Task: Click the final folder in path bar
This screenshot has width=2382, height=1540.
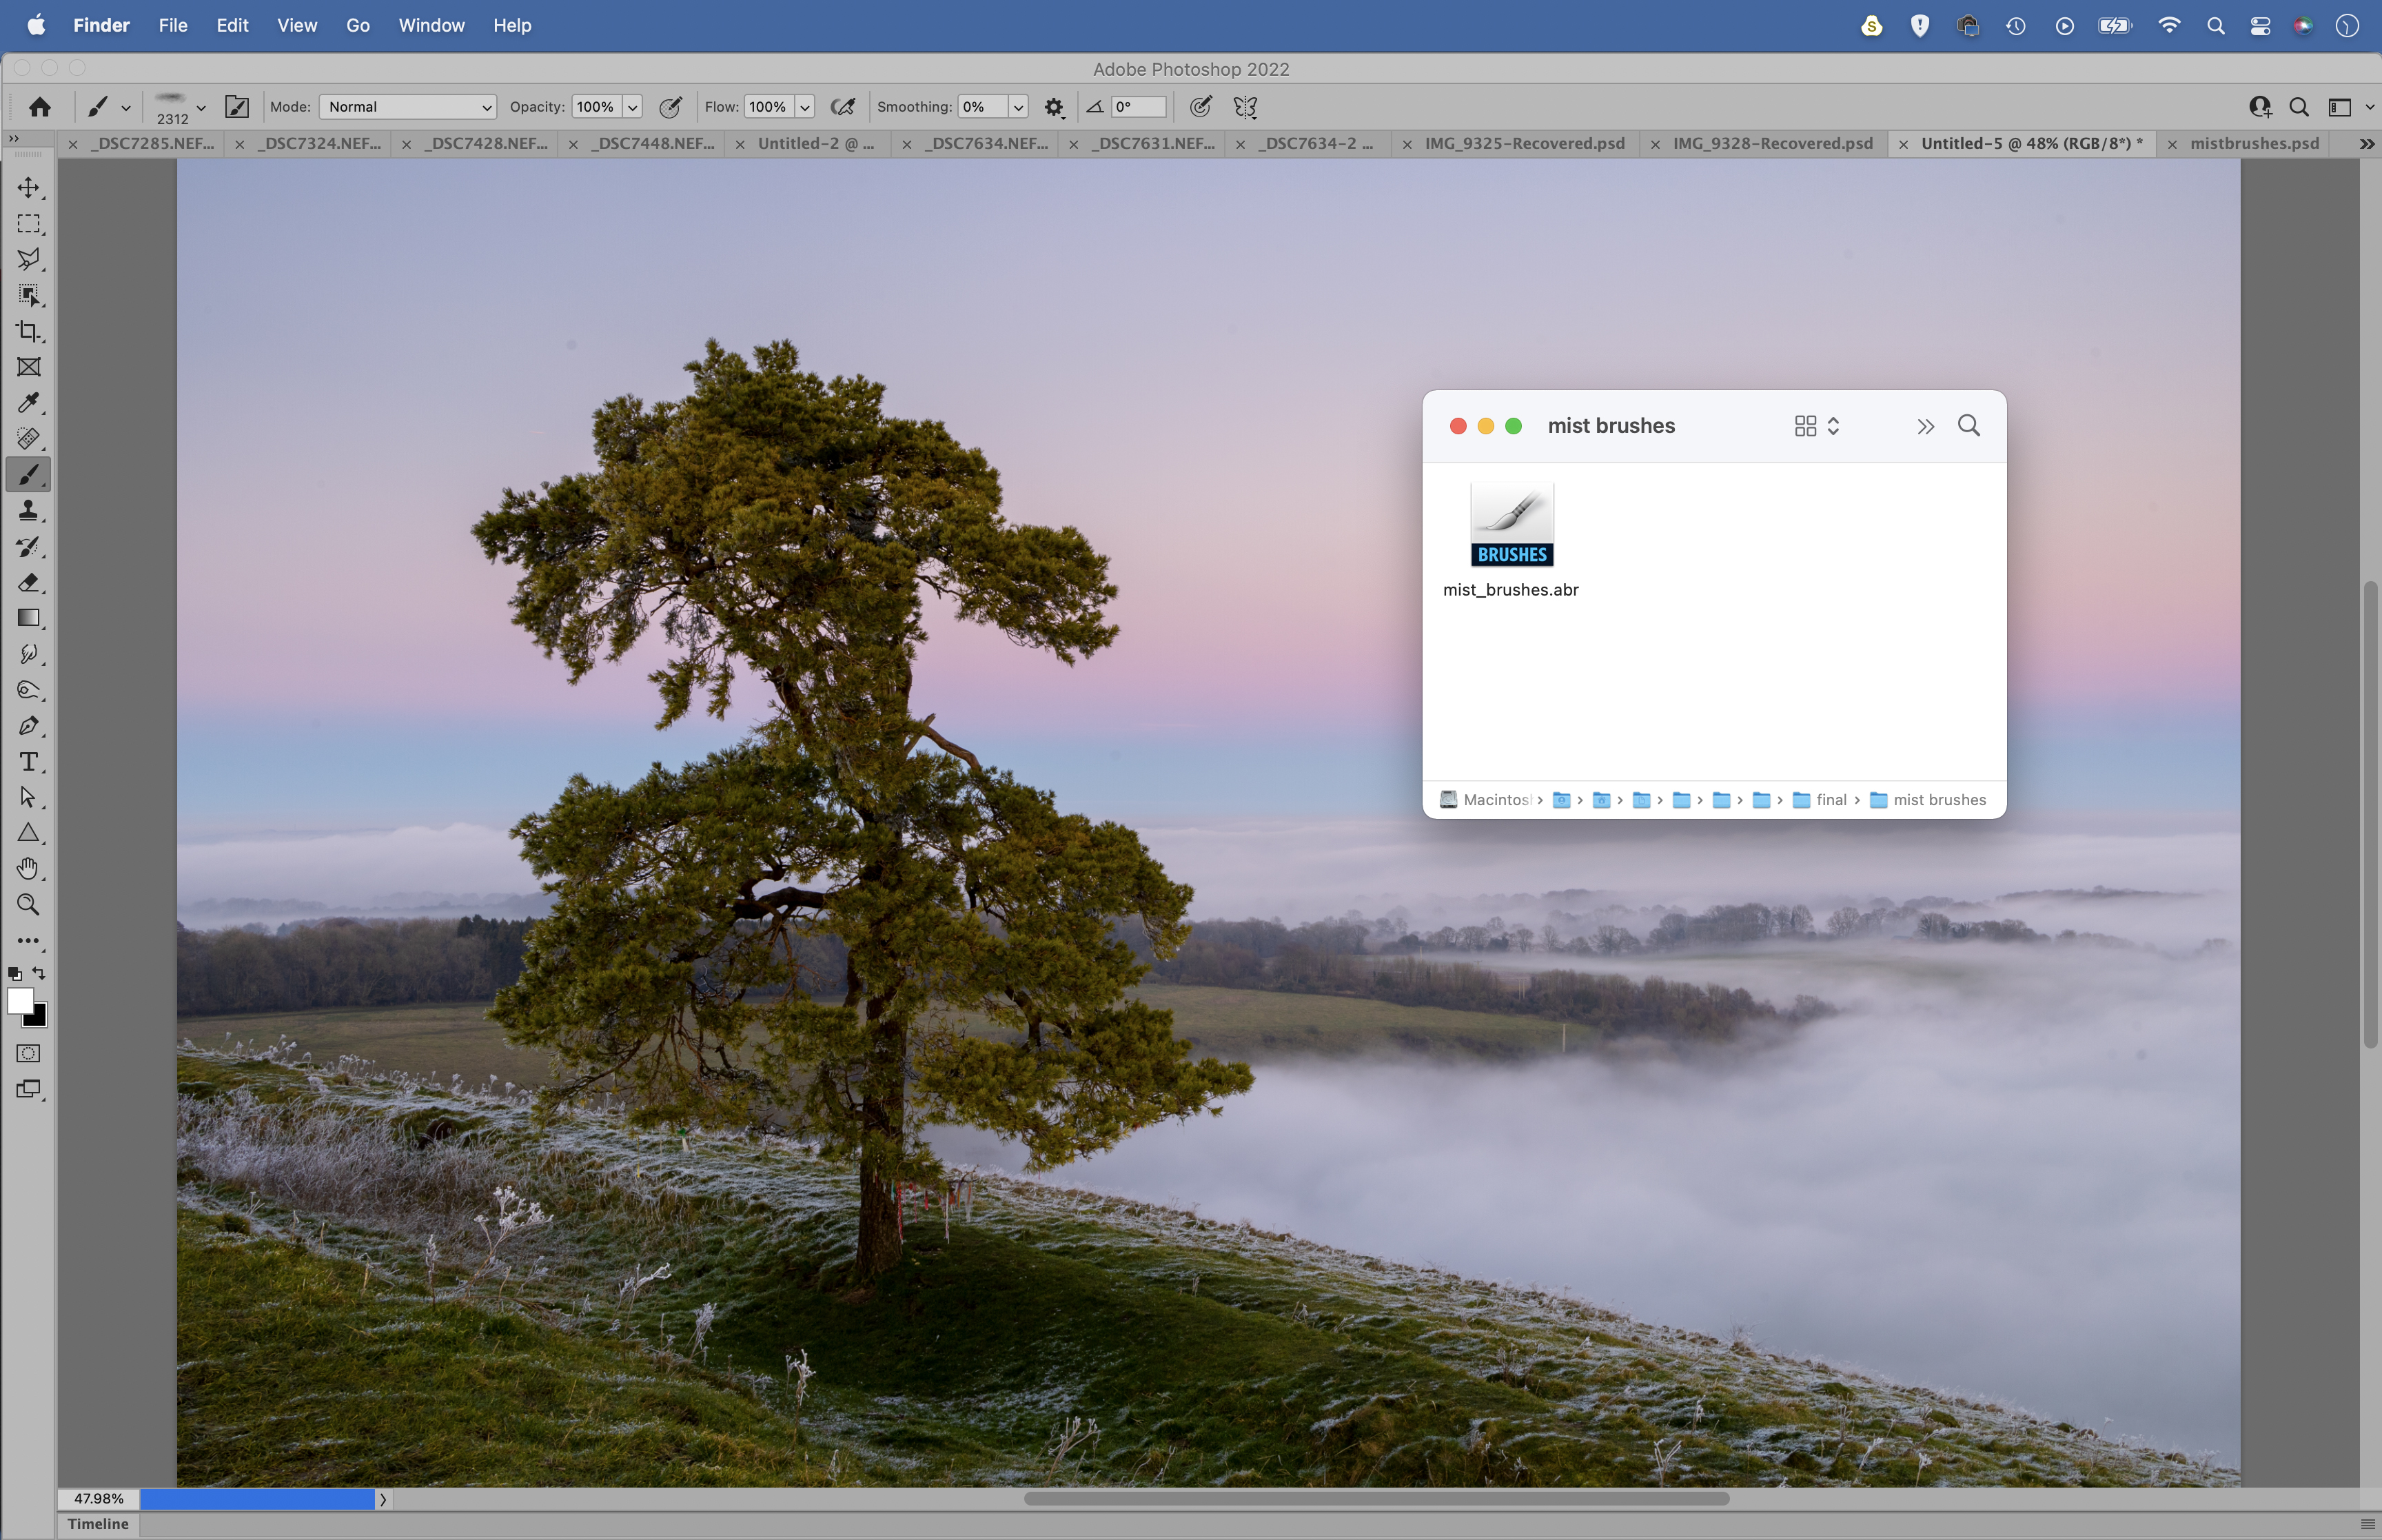Action: coord(1820,800)
